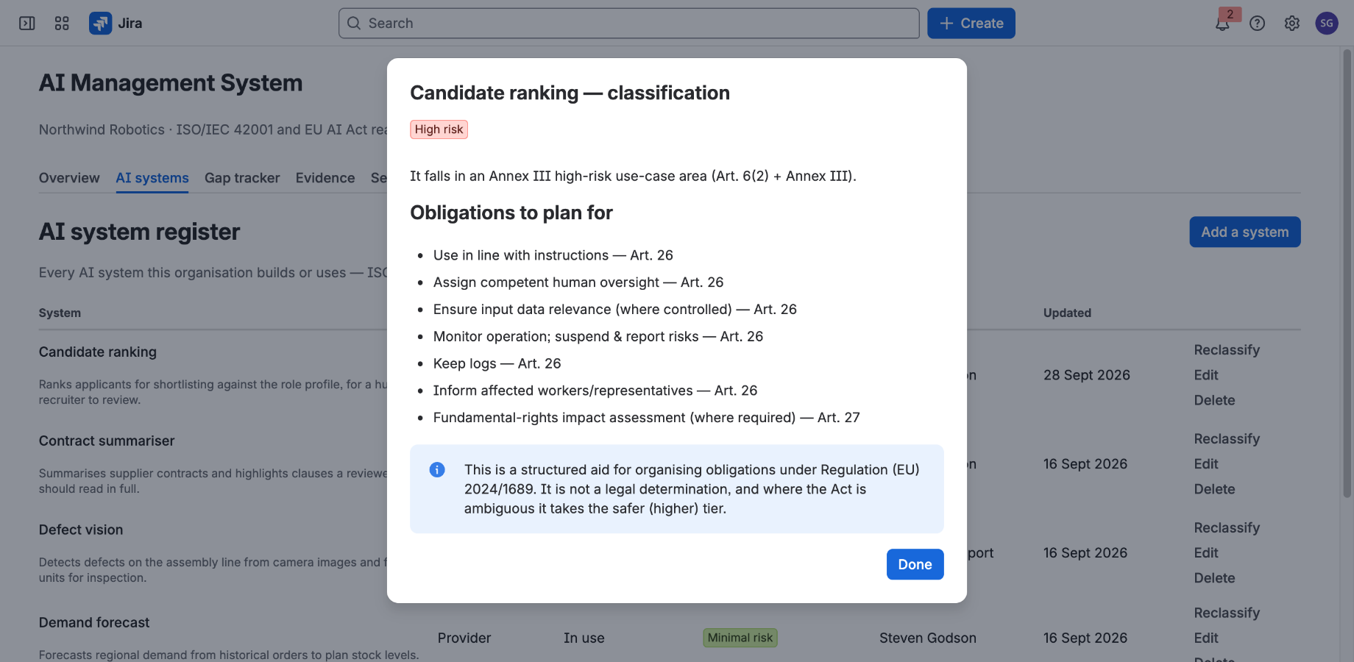Open the settings gear icon
Screen dimensions: 1354x662
tap(1291, 24)
